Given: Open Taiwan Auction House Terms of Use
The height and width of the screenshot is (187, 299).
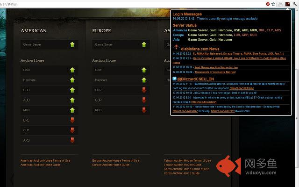Looking at the screenshot, I should point(187,161).
